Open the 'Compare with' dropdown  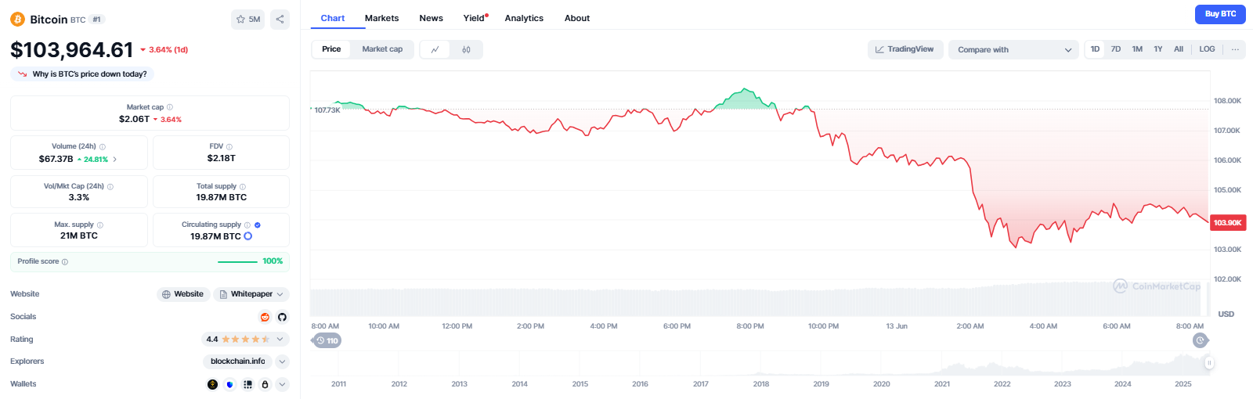pos(1013,49)
